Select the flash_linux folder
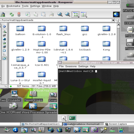This screenshot has height=134, width=134. point(63,30)
